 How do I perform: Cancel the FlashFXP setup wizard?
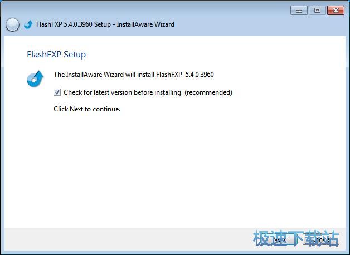coord(321,239)
